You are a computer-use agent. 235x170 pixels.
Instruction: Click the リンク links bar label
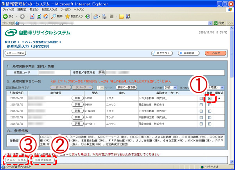[x=230, y=23]
